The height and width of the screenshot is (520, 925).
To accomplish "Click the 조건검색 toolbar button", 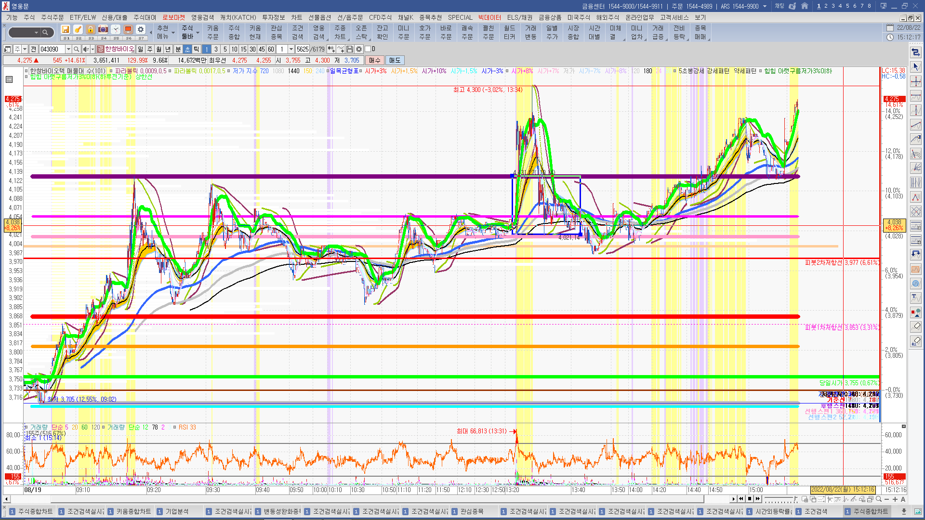I will click(298, 32).
